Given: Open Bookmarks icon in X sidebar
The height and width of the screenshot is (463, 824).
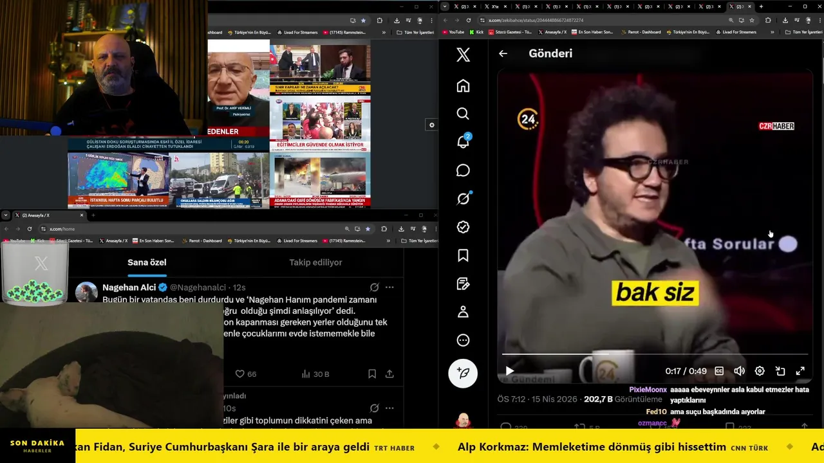Looking at the screenshot, I should pyautogui.click(x=463, y=255).
